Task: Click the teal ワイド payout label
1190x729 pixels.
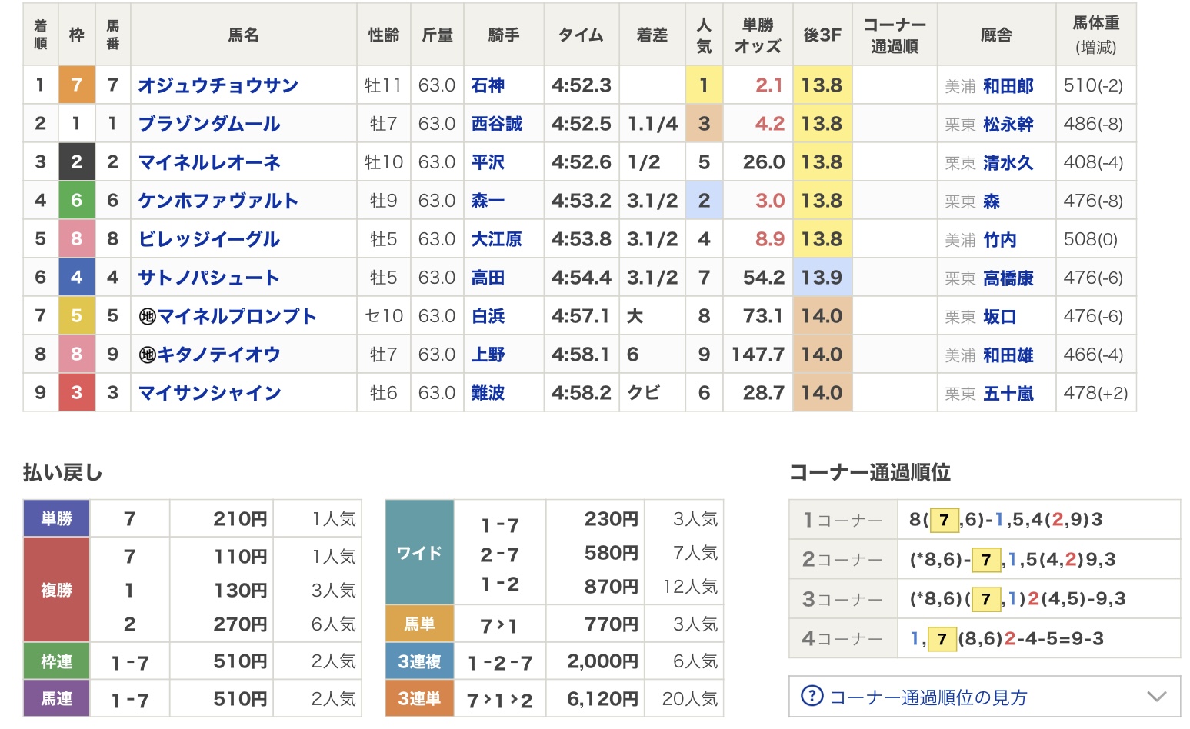Action: pyautogui.click(x=419, y=553)
